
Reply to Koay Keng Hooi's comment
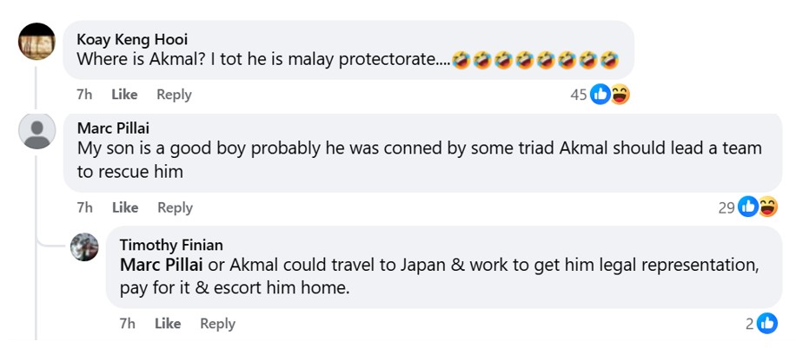pos(174,95)
